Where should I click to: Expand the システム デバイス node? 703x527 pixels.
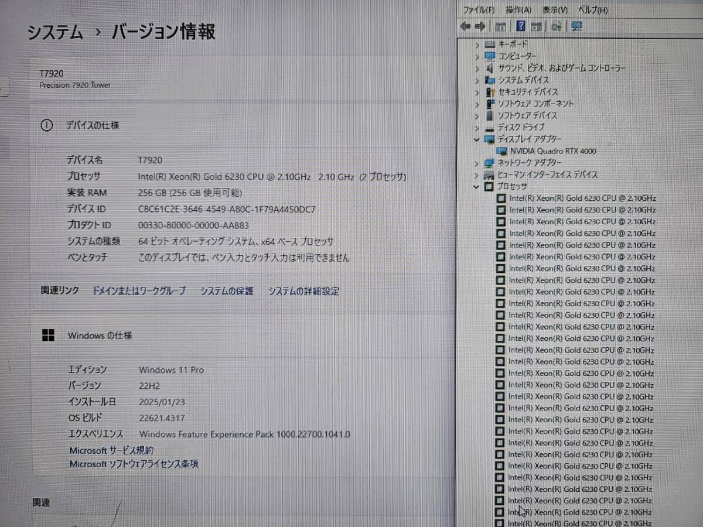point(477,80)
